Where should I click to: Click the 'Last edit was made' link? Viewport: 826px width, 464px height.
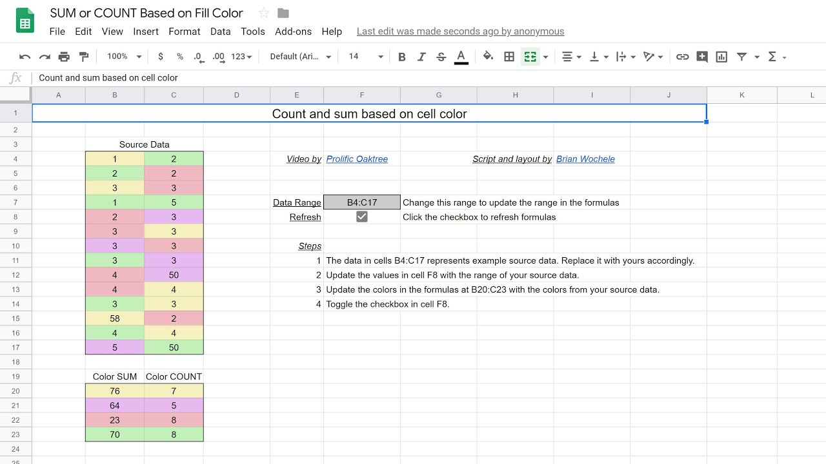point(460,31)
